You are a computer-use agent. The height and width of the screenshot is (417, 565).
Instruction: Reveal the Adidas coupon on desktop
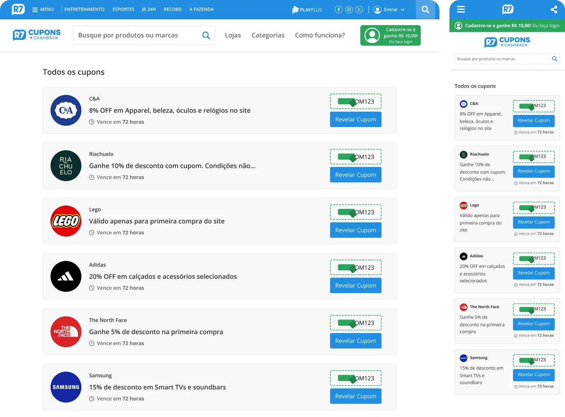tap(356, 286)
